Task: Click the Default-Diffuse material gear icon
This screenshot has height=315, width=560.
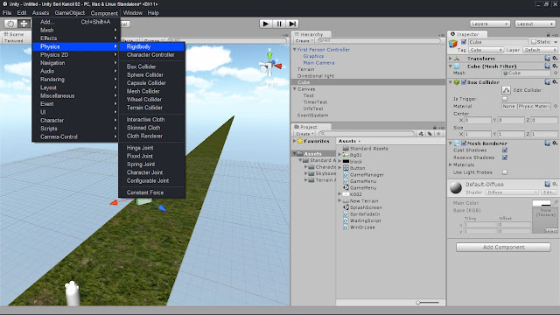Action: (x=555, y=184)
